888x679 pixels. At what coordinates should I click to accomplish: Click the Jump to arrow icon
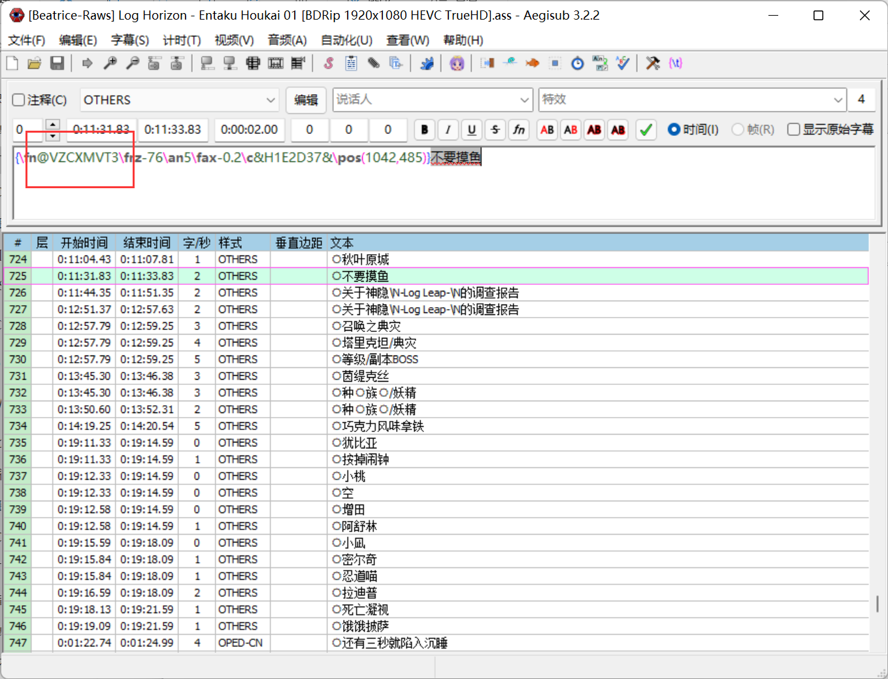87,63
